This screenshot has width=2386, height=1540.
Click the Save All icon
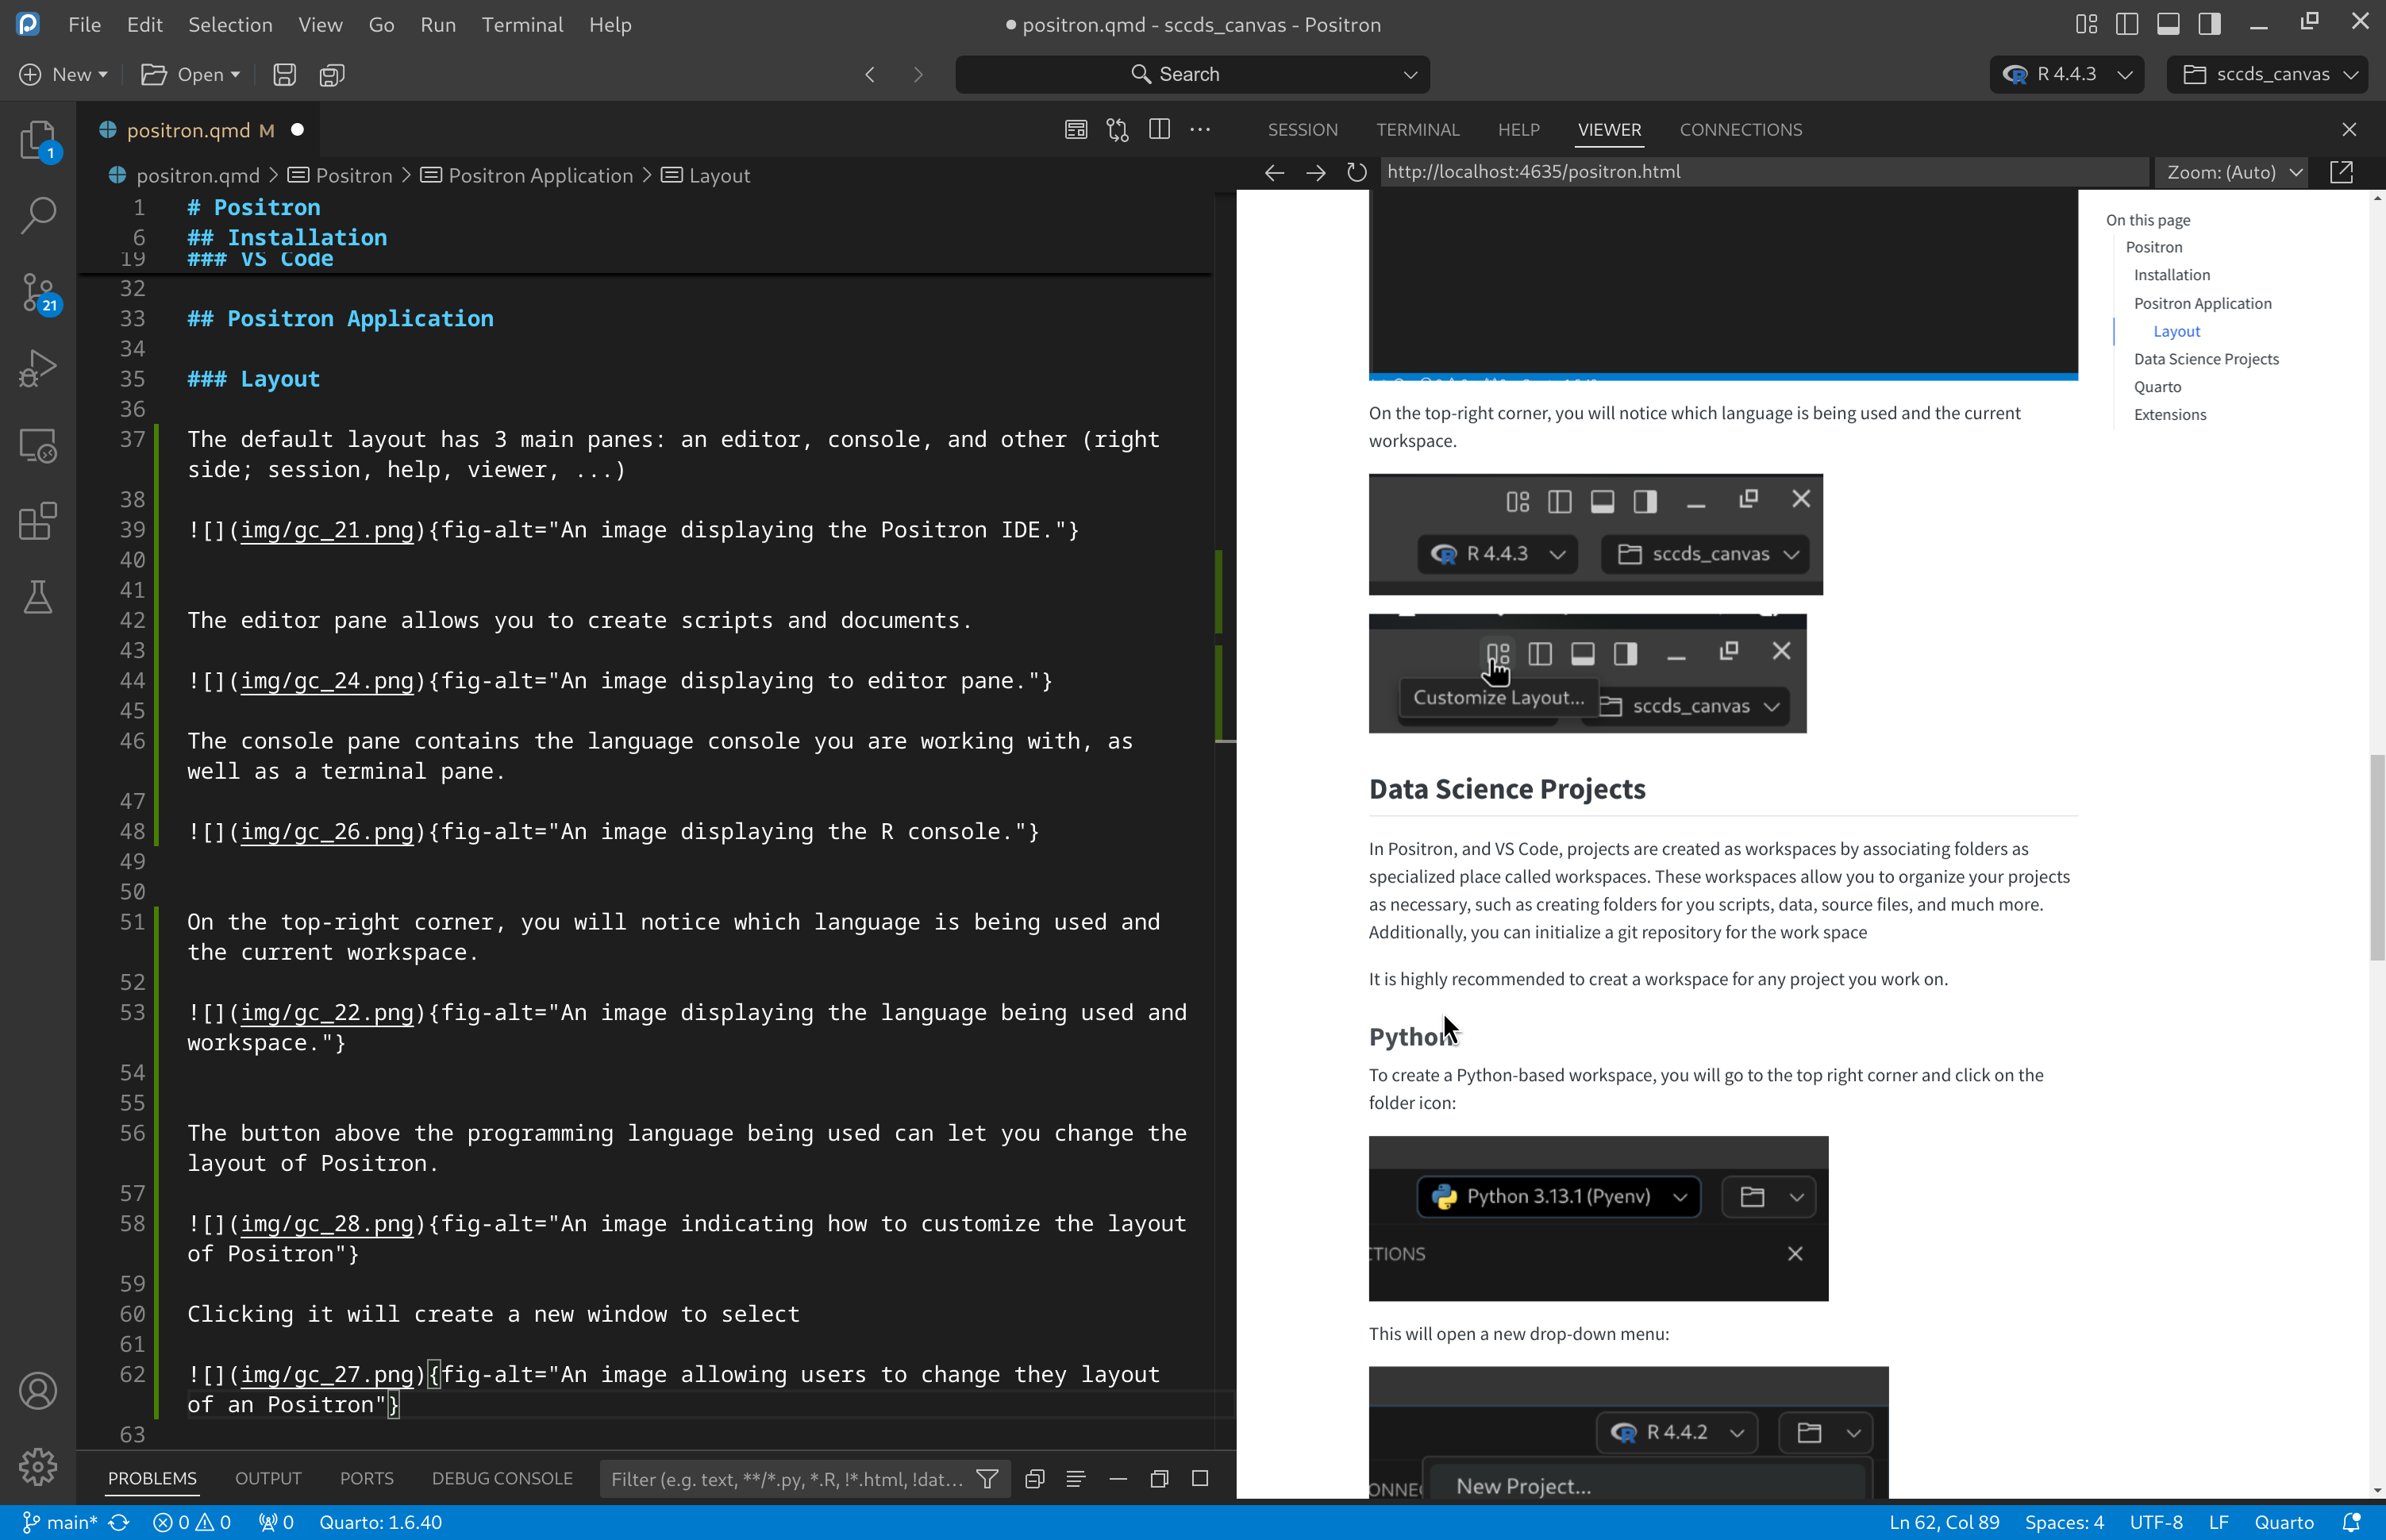click(331, 75)
